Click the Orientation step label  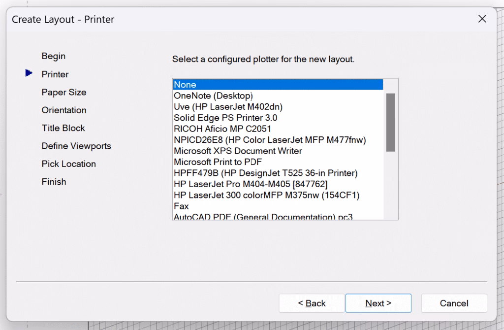click(x=64, y=110)
